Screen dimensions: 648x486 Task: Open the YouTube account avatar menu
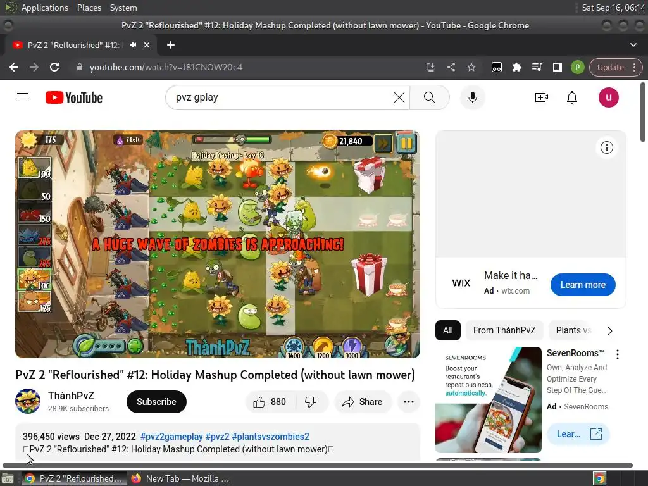(x=608, y=97)
